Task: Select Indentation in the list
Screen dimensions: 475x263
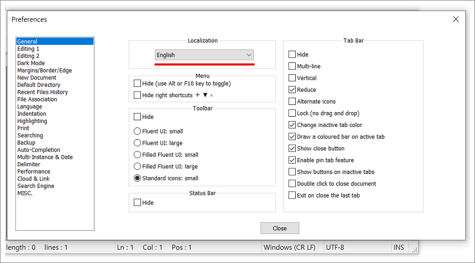Action: point(55,114)
